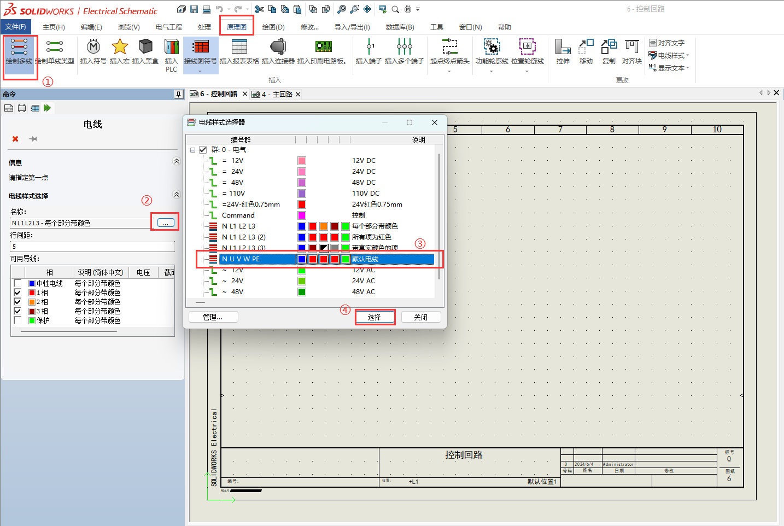The height and width of the screenshot is (526, 784).
Task: Collapse the 群: 0 - 电气 tree node
Action: click(x=192, y=150)
